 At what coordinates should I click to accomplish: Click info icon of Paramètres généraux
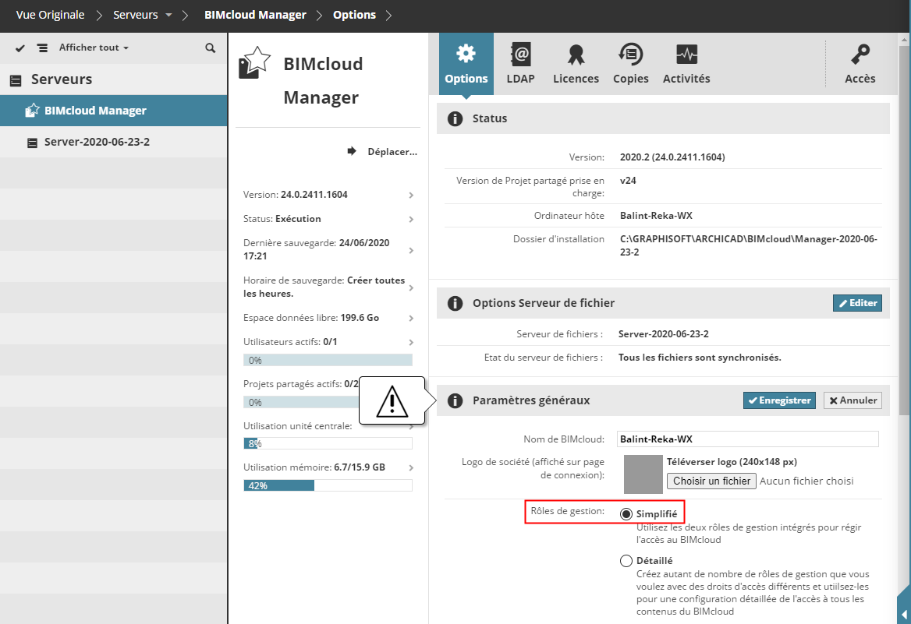pos(455,400)
